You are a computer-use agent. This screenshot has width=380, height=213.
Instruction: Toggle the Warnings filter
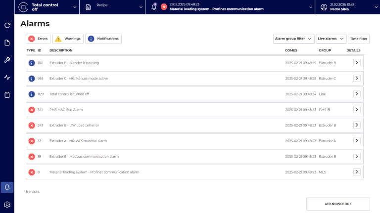[68, 39]
